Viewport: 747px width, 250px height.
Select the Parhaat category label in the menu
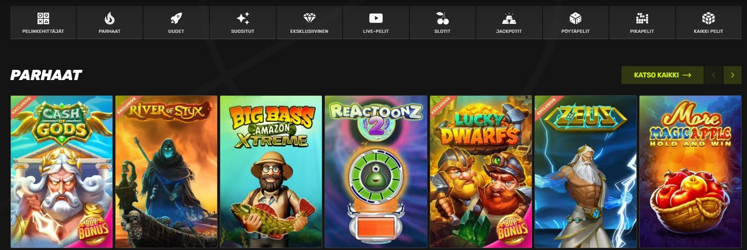tap(110, 31)
